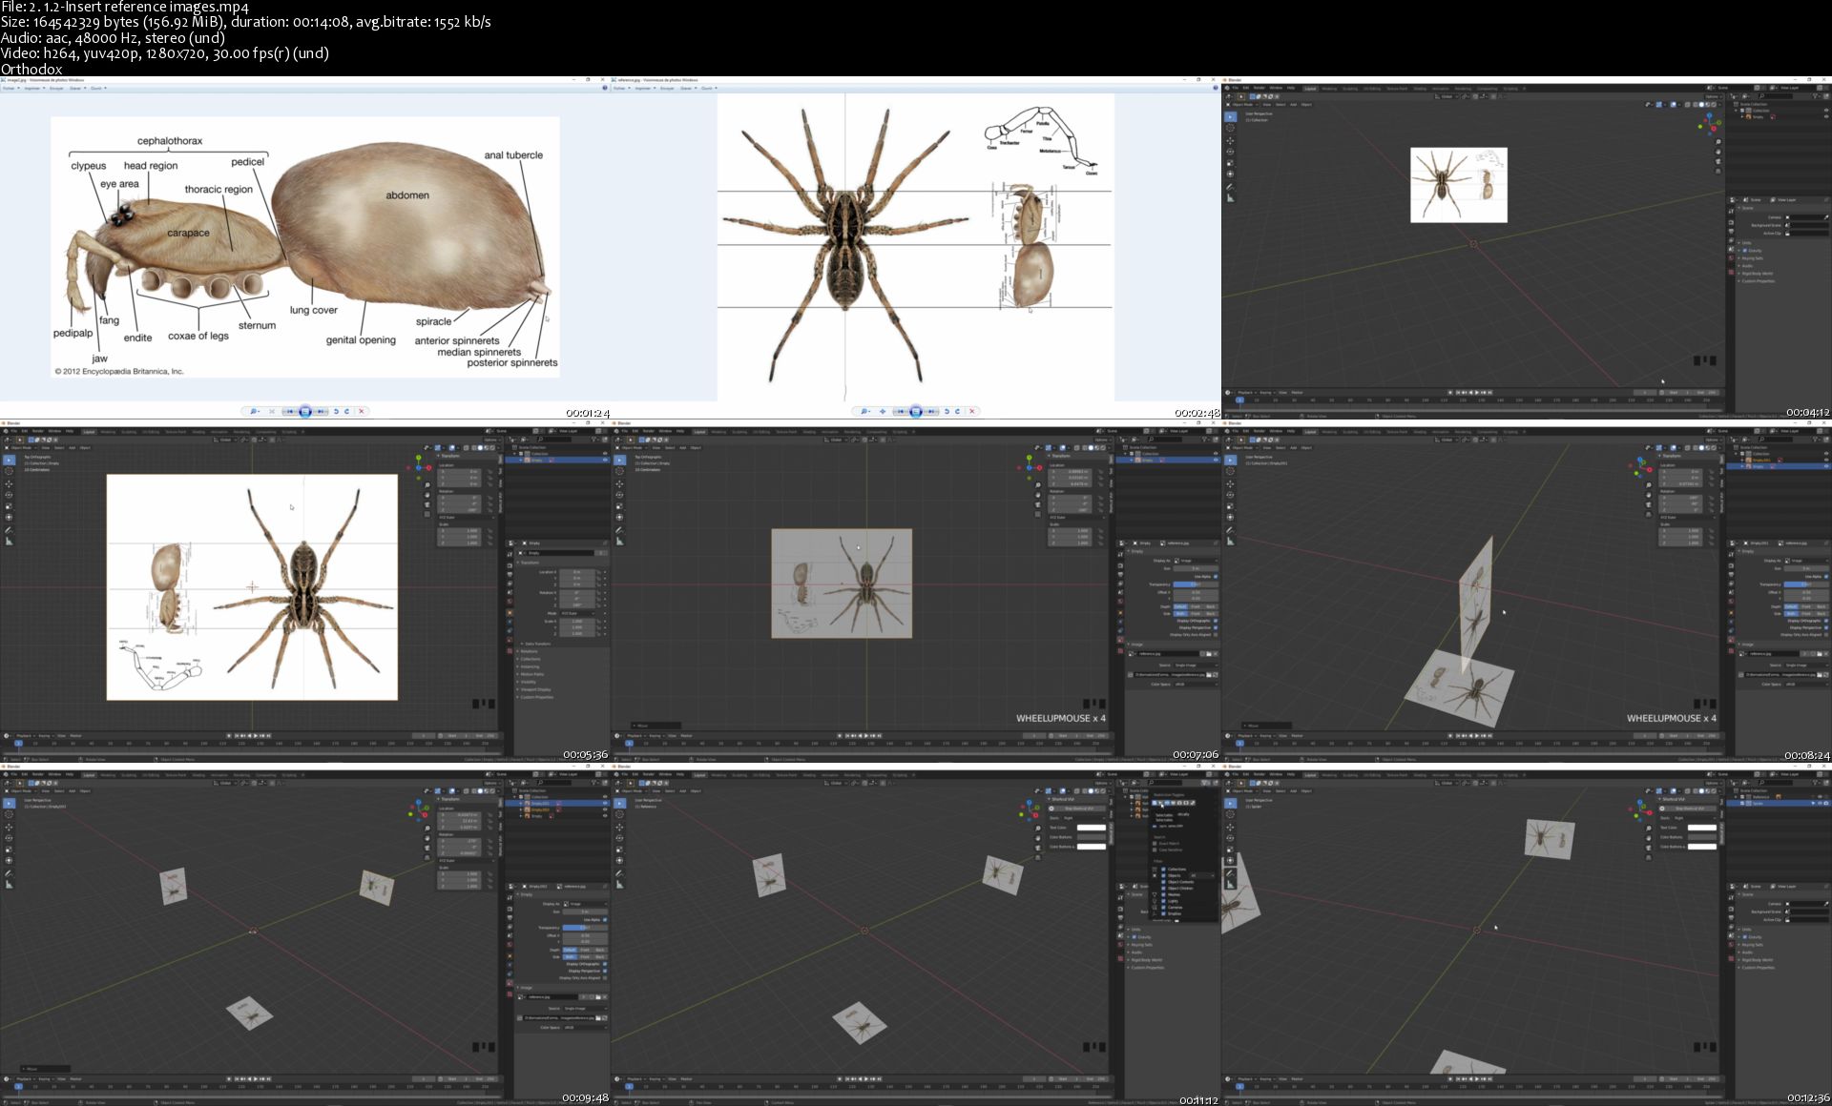Open Playback popover in 00:04:12 frame timeline
The width and height of the screenshot is (1832, 1106).
click(x=1247, y=392)
